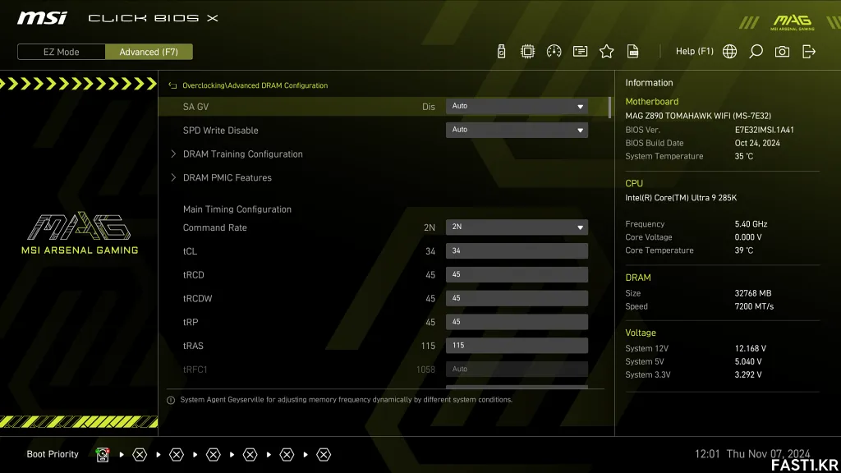Image resolution: width=841 pixels, height=473 pixels.
Task: Click System 3.3V value 3.292 V
Action: tap(748, 374)
